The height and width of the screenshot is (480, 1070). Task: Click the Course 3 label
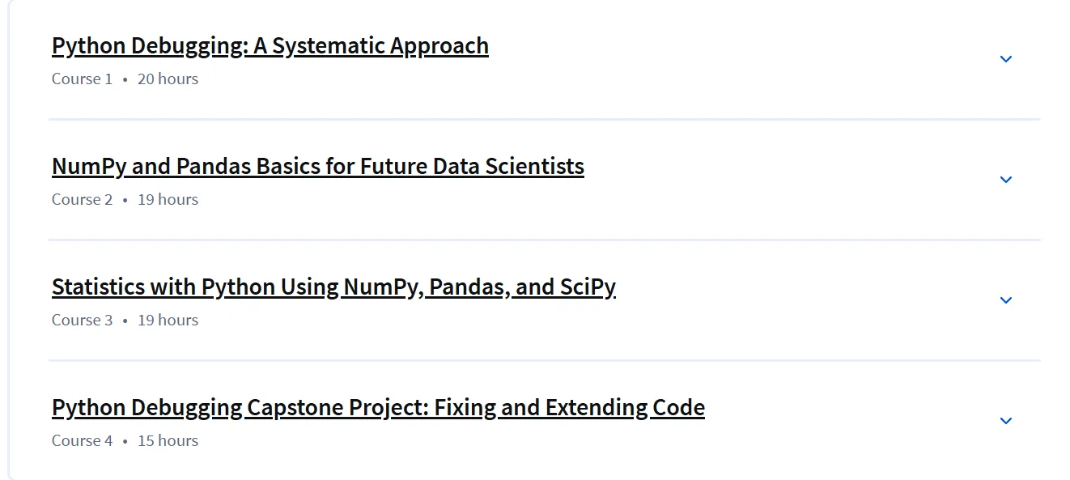[x=82, y=321]
